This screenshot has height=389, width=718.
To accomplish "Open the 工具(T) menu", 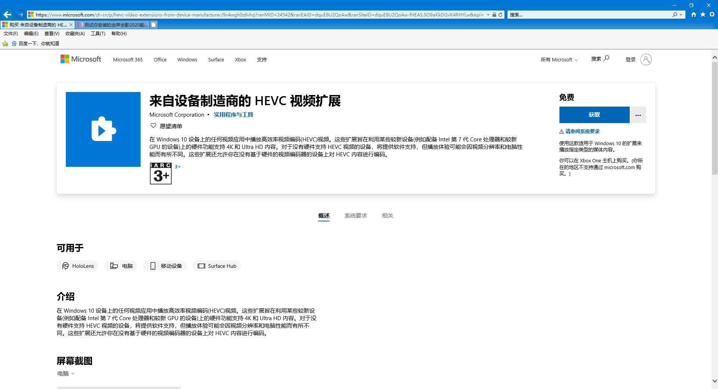I will 98,34.
